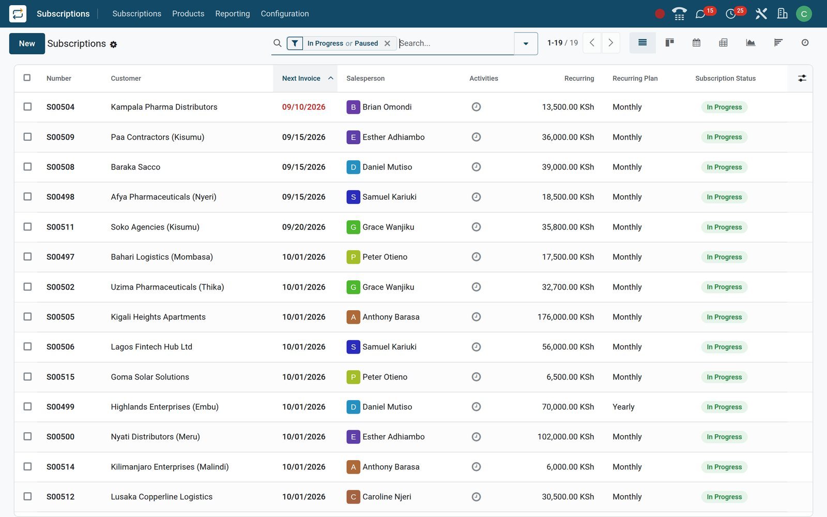Open the Reporting menu

pos(232,14)
